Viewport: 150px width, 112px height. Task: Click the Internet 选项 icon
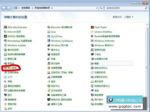(x=5, y=32)
